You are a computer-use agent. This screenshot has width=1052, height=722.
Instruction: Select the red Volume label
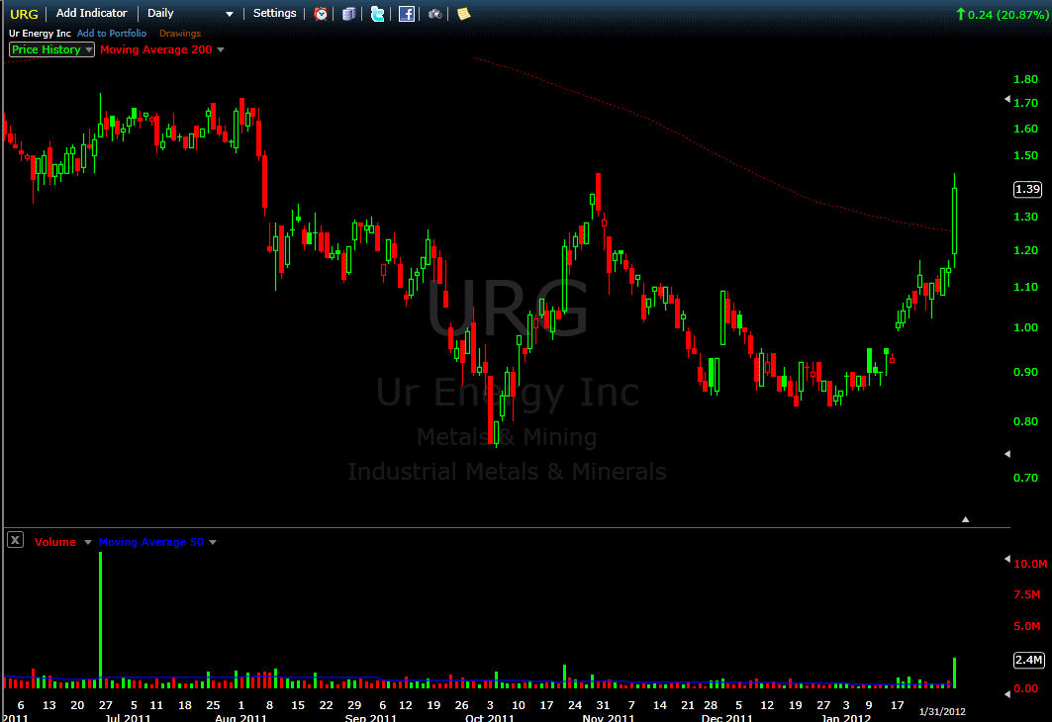55,542
